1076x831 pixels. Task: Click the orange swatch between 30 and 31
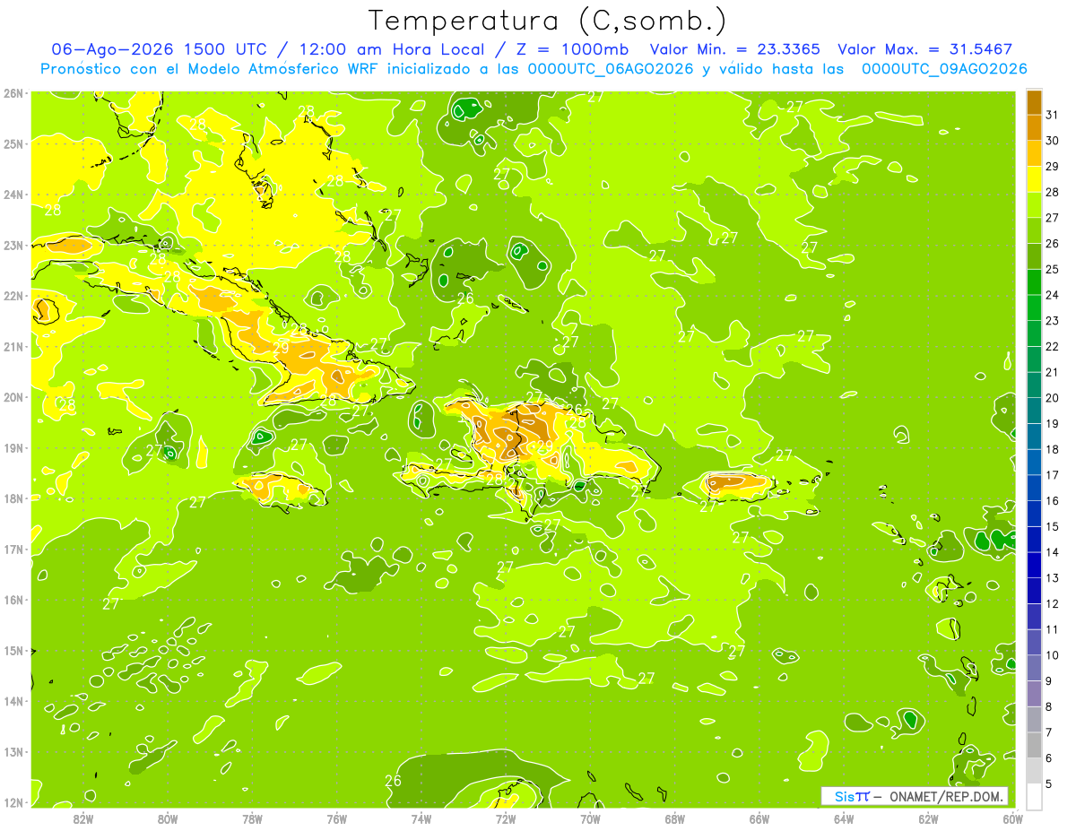pos(1034,128)
